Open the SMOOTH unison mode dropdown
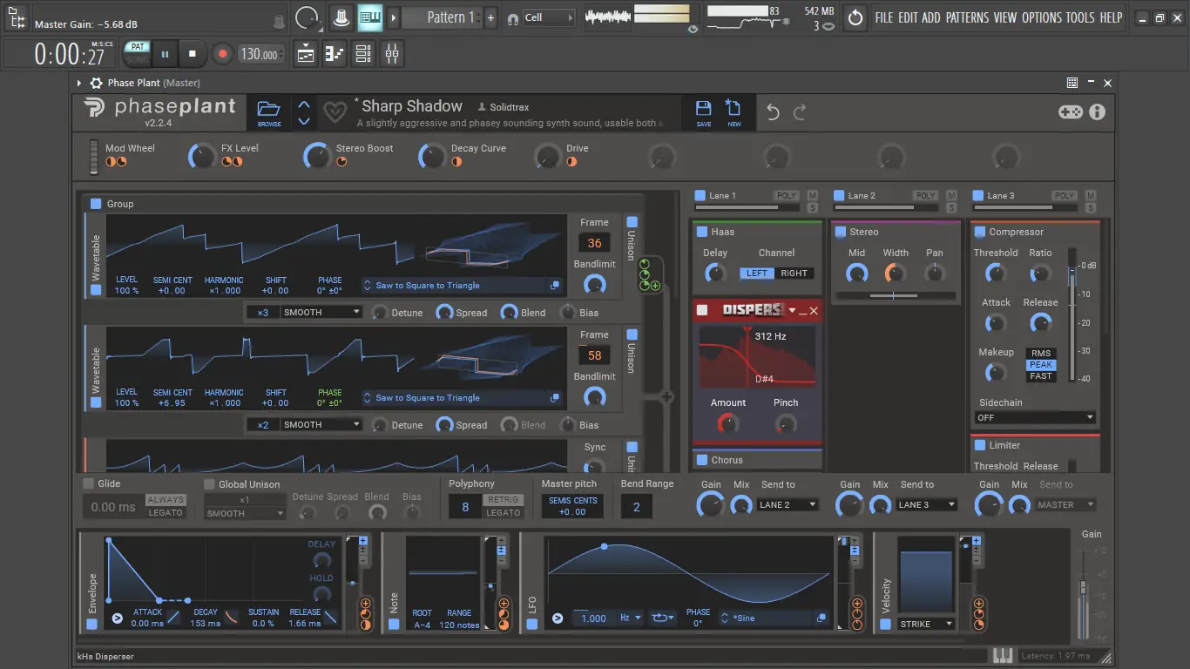Screen dimensions: 1190x669 coord(321,312)
